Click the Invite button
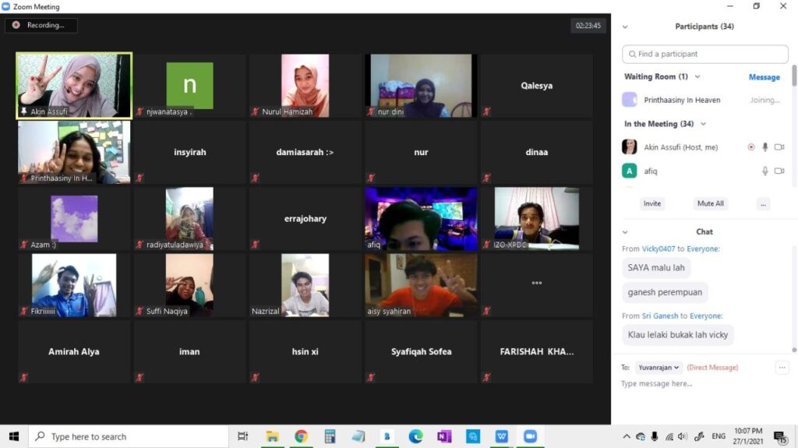798x448 pixels. click(x=652, y=203)
